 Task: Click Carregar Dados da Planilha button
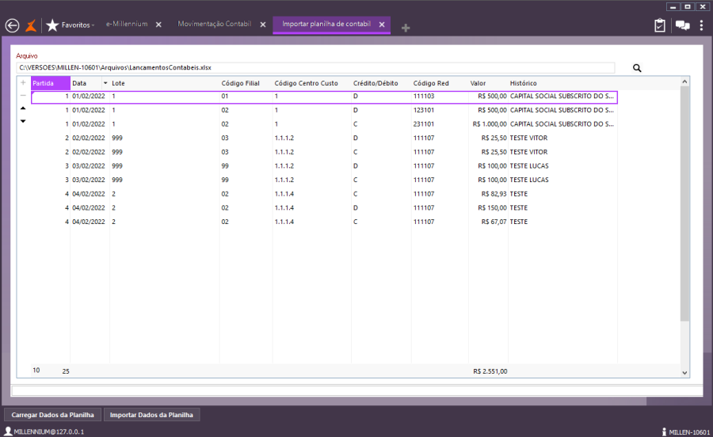pyautogui.click(x=53, y=415)
